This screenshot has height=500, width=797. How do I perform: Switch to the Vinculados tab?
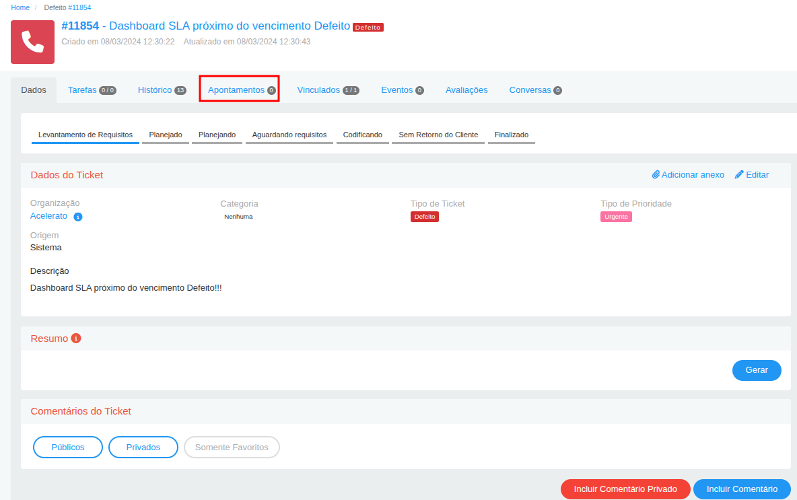coord(328,90)
